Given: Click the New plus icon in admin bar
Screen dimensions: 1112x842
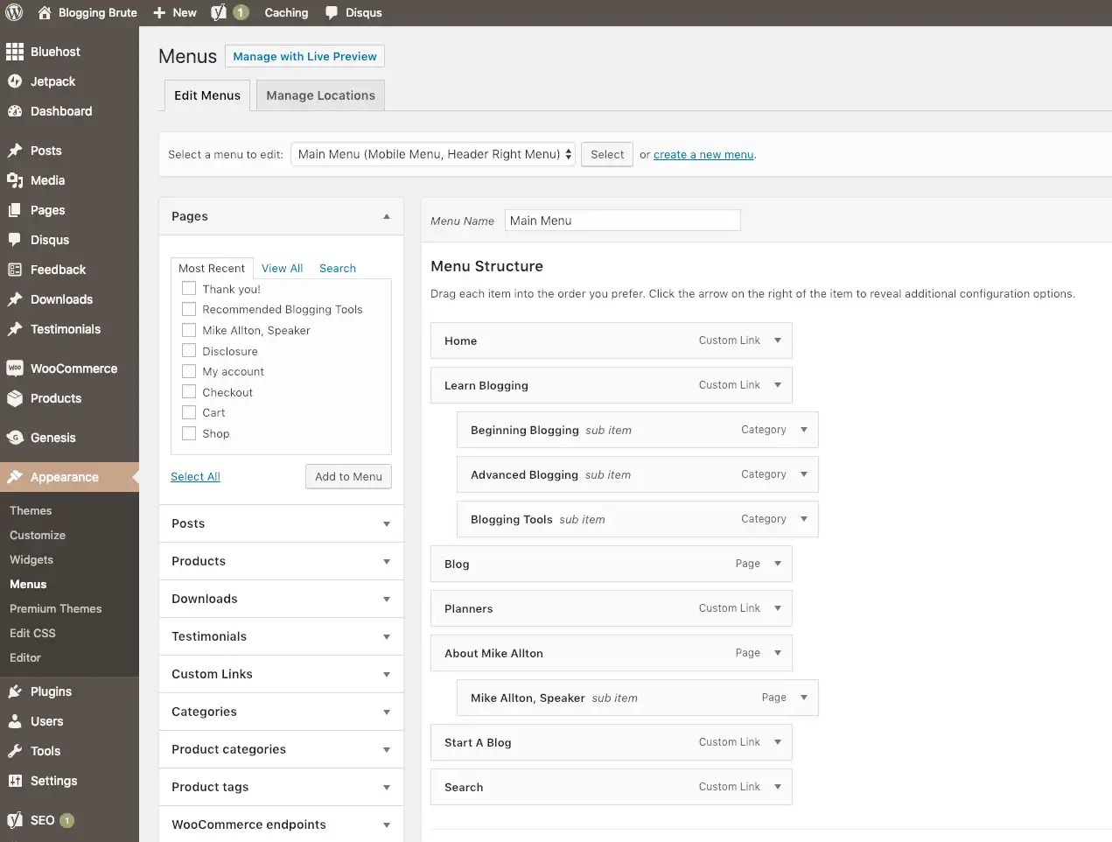Looking at the screenshot, I should [159, 12].
